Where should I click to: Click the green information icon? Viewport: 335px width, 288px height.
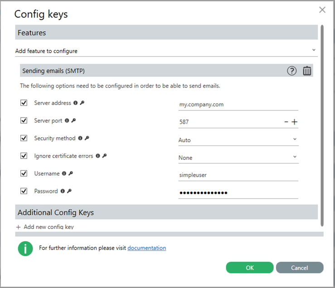(25, 248)
